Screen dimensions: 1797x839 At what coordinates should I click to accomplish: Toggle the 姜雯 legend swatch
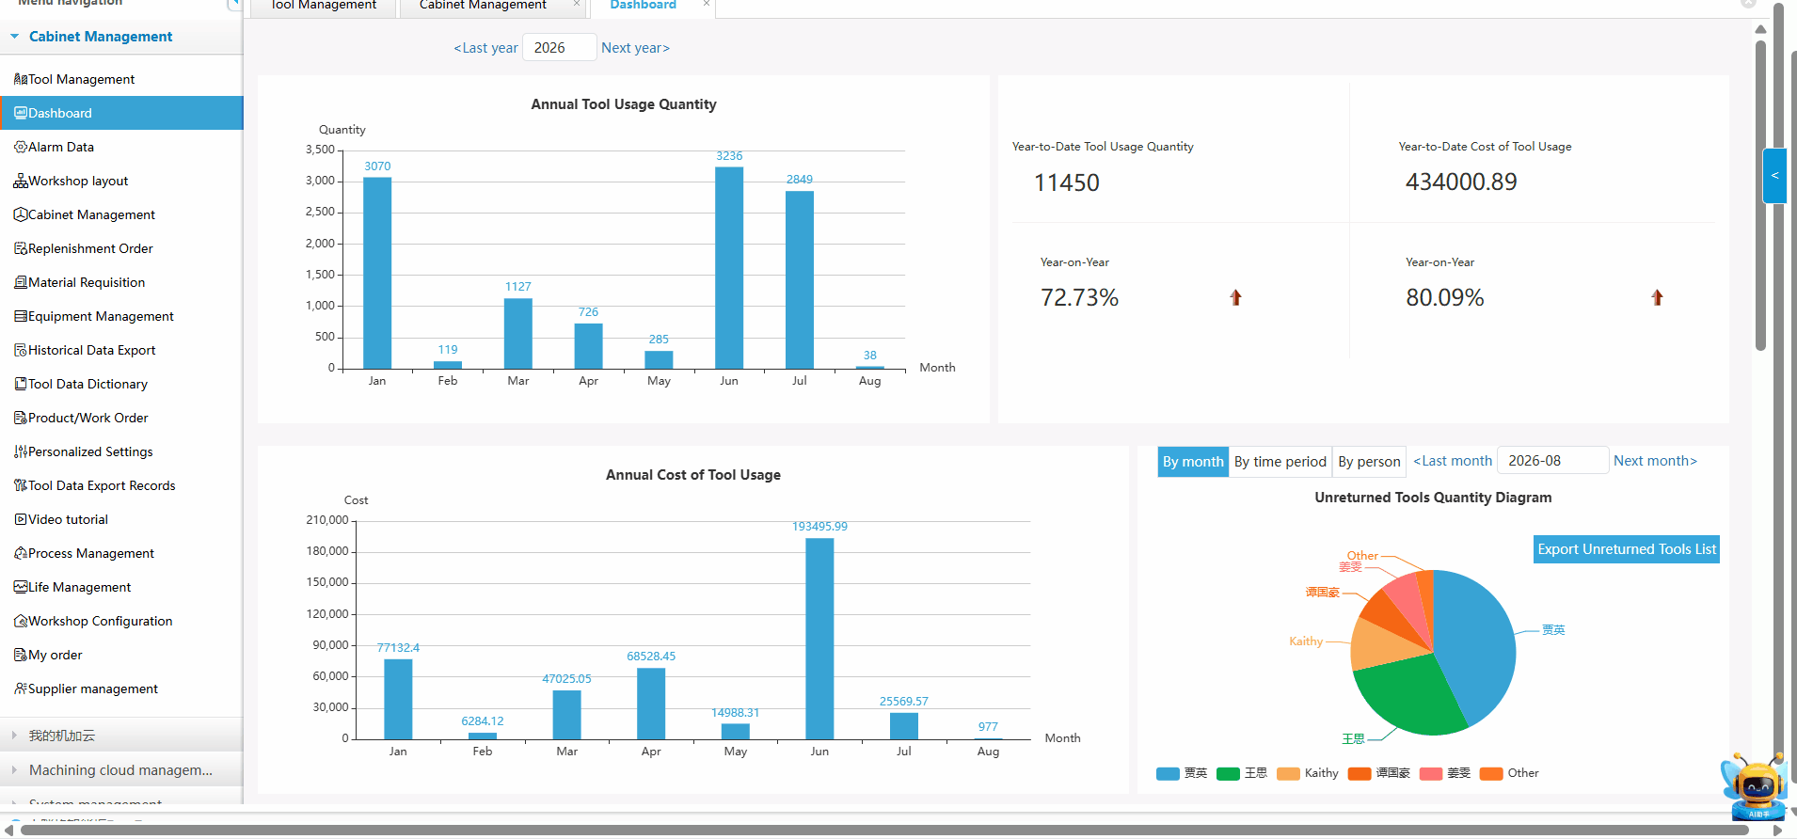tap(1431, 773)
